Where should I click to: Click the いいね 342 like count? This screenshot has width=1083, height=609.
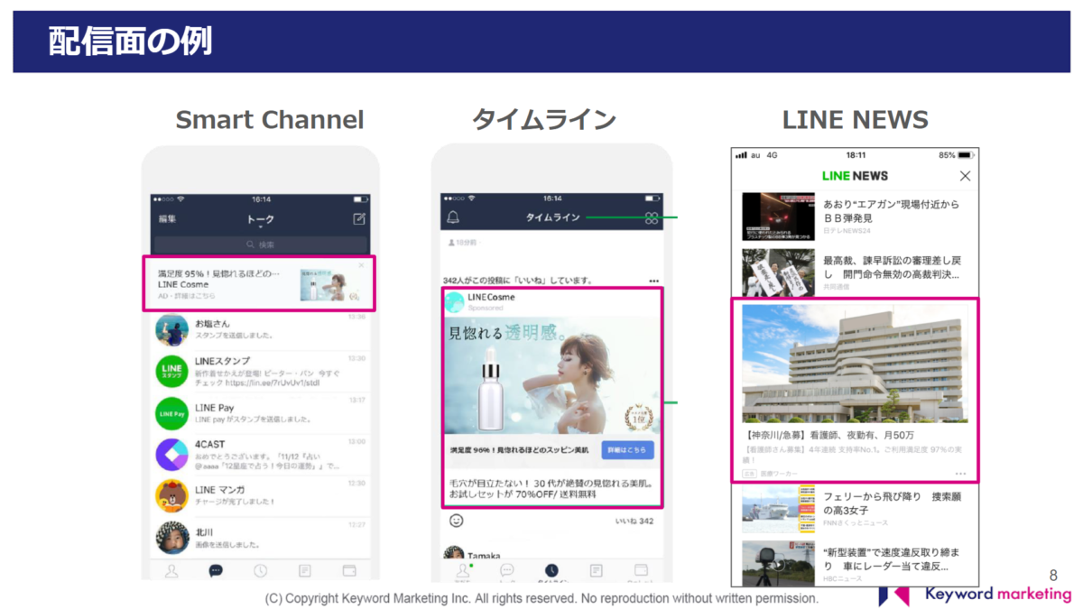pos(634,521)
